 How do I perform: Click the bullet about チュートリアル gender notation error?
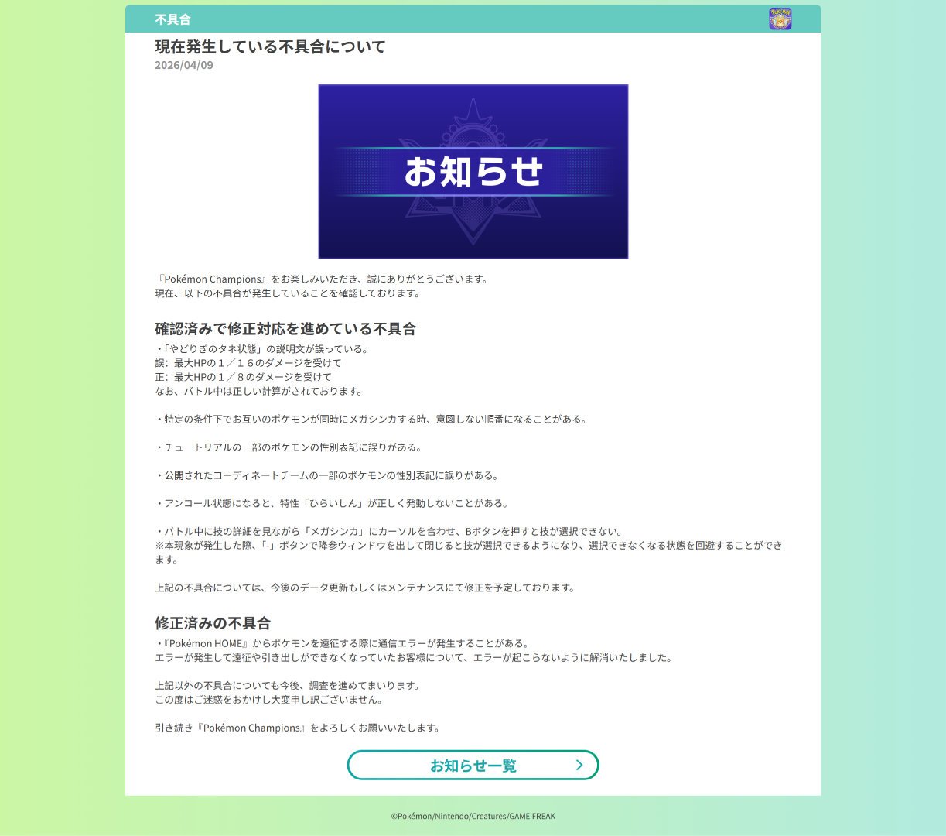click(289, 447)
